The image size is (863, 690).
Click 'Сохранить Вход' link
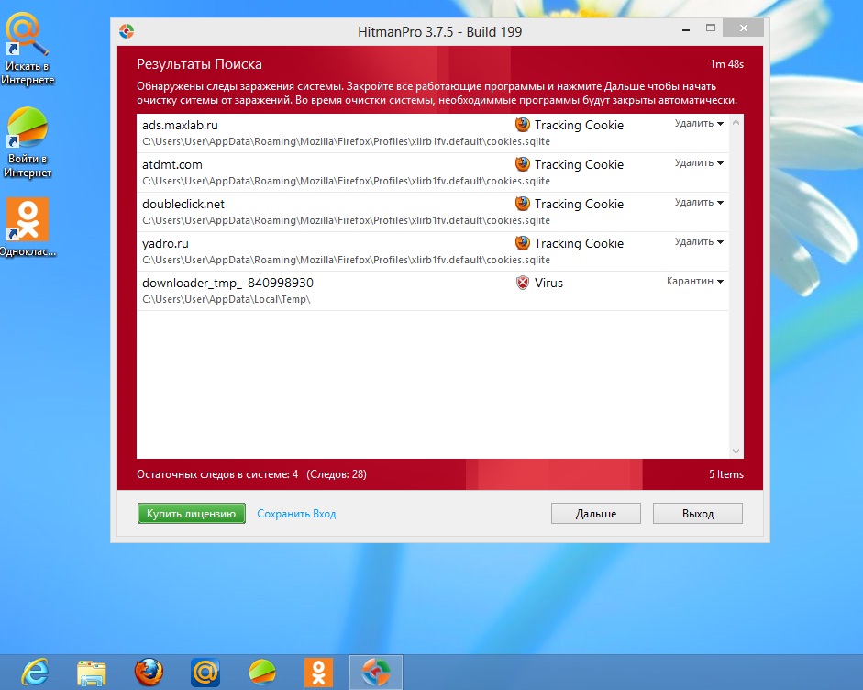tap(296, 514)
